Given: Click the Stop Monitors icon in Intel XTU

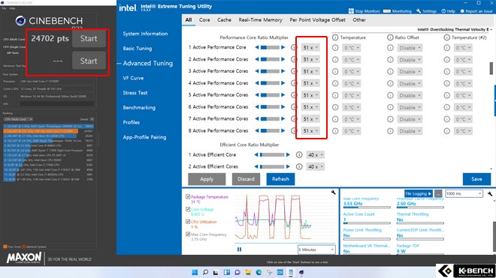Looking at the screenshot, I should [x=351, y=11].
